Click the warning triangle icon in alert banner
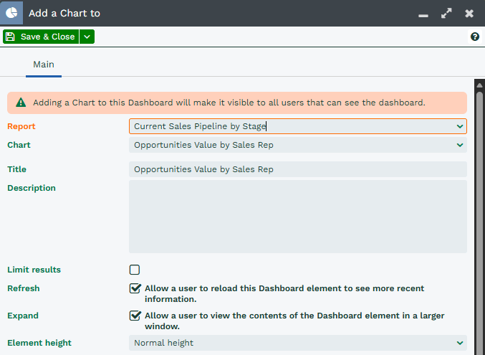485x355 pixels. pyautogui.click(x=21, y=103)
